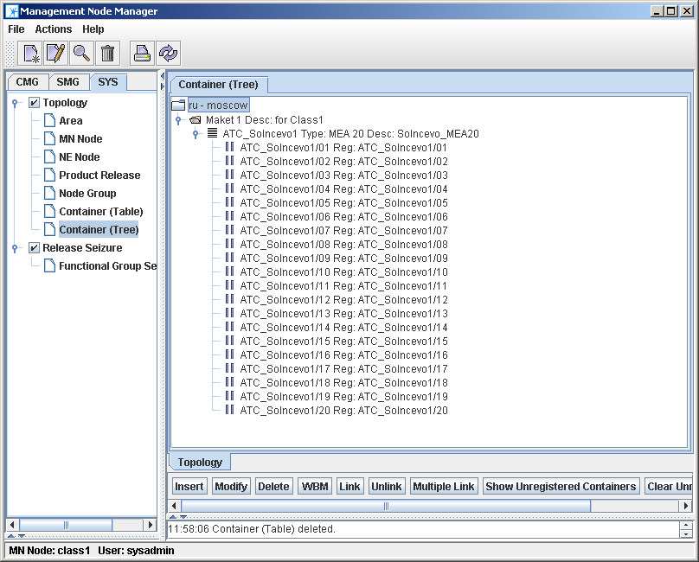Screen dimensions: 699x562
Task: Click the Link button
Action: (349, 486)
